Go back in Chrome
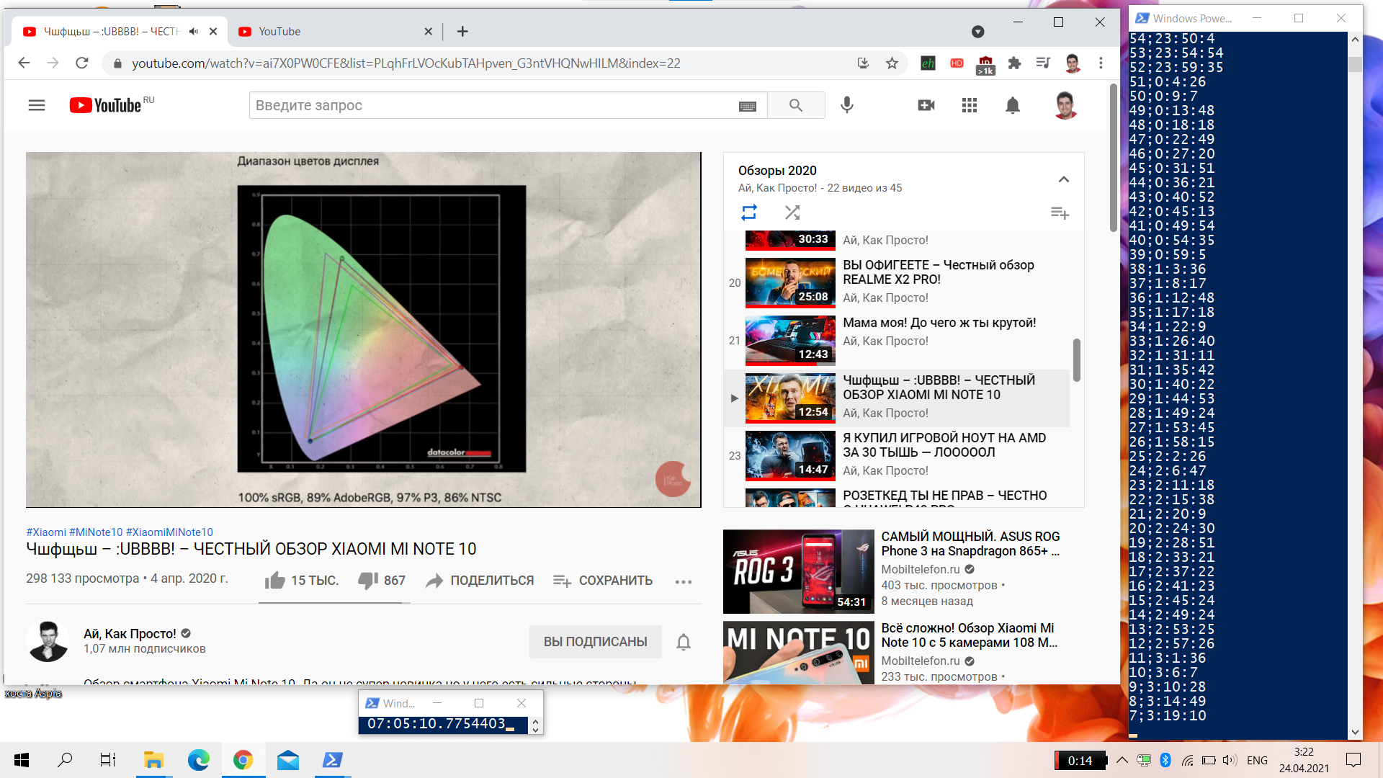Image resolution: width=1383 pixels, height=778 pixels. point(24,63)
